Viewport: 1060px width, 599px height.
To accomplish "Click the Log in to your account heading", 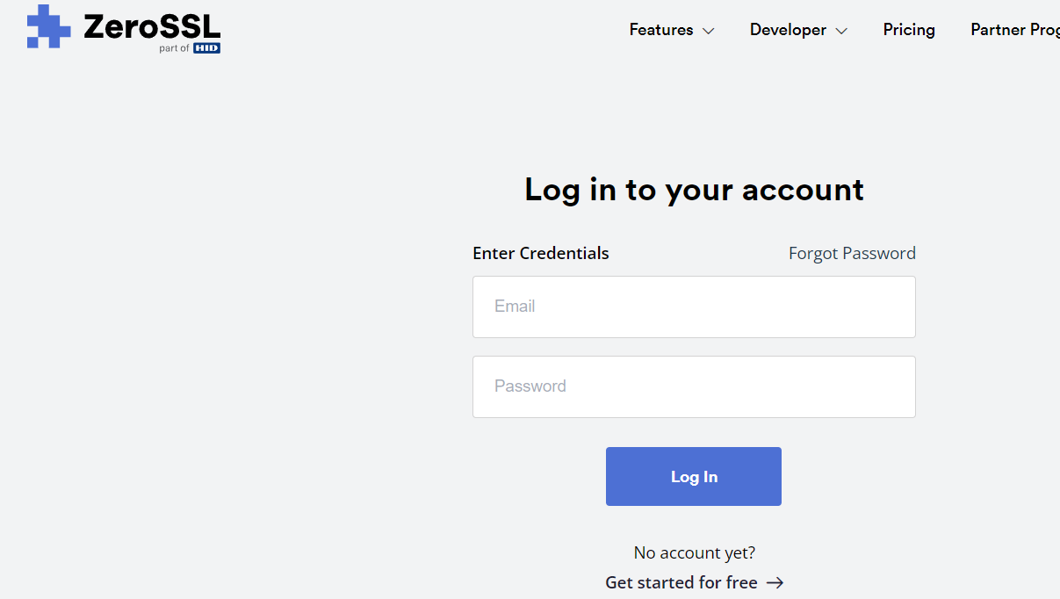I will point(694,190).
